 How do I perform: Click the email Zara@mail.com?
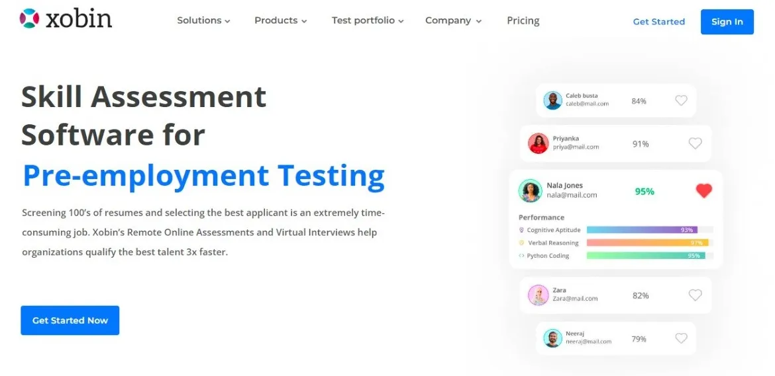click(x=575, y=299)
